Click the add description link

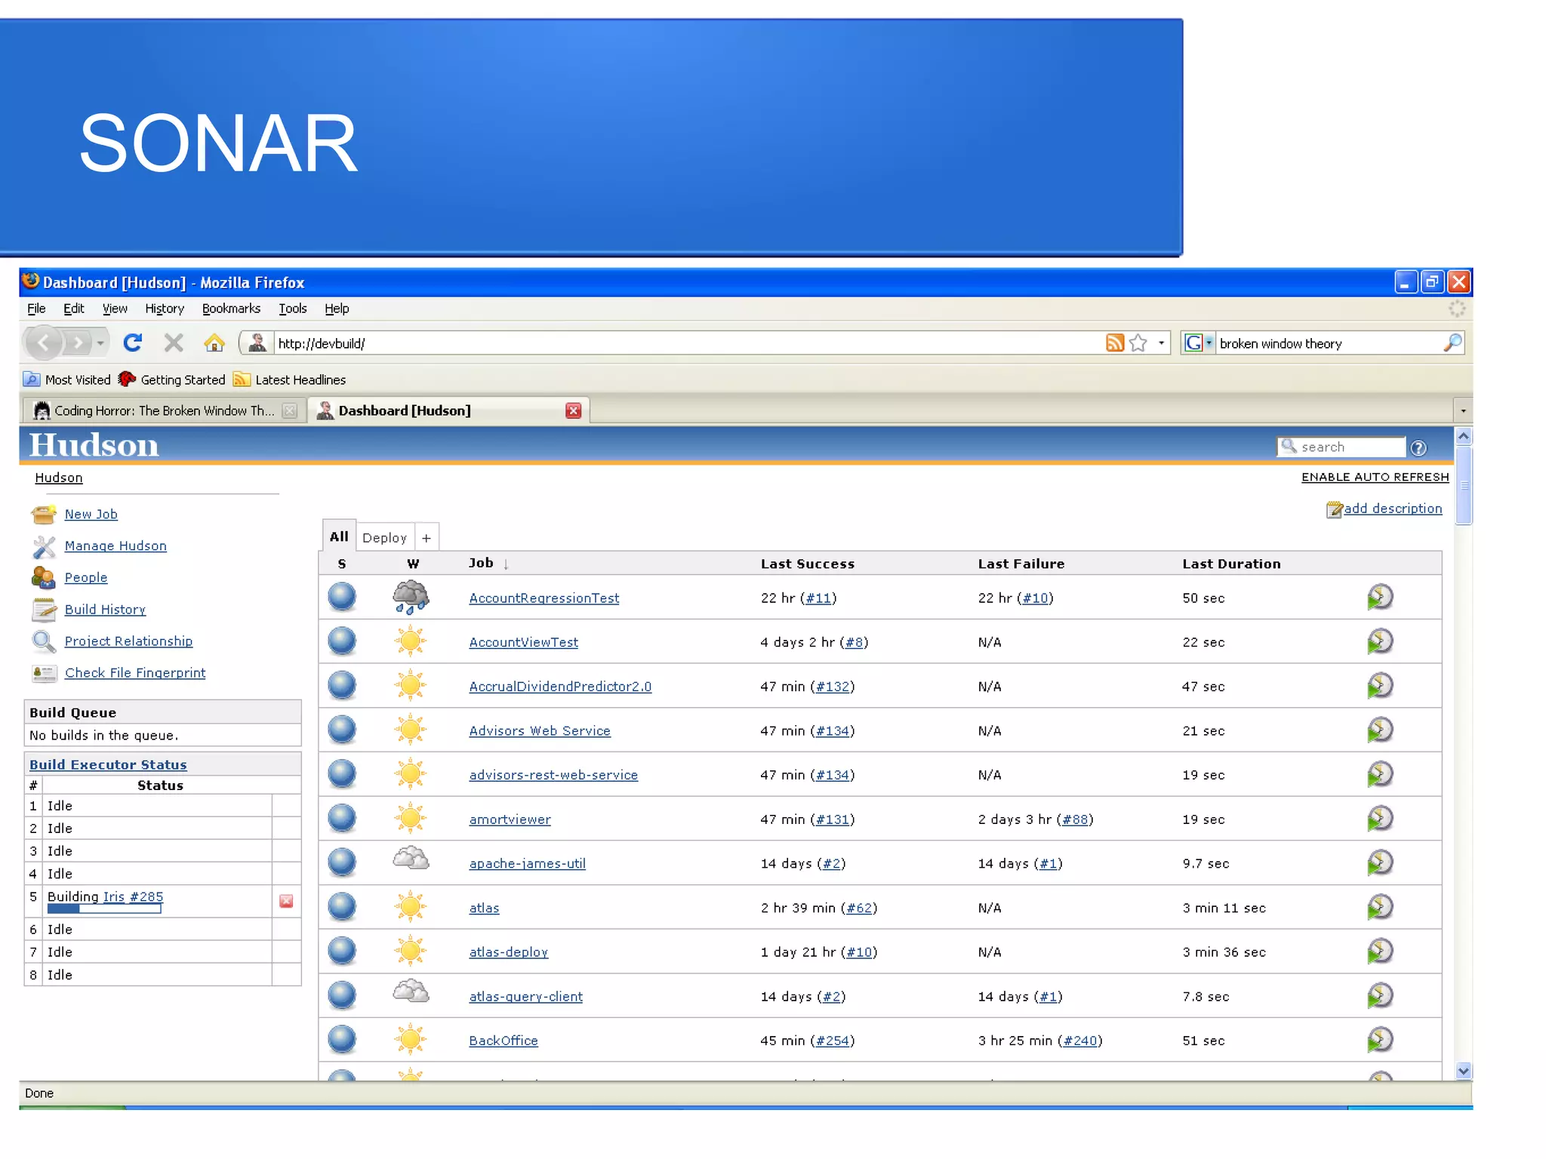(1392, 509)
